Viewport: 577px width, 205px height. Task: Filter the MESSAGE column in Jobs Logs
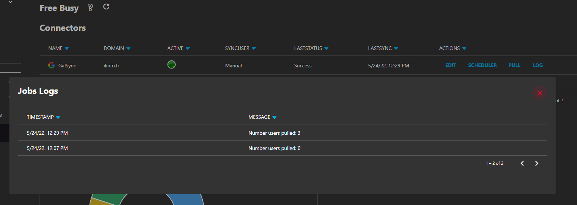click(275, 117)
